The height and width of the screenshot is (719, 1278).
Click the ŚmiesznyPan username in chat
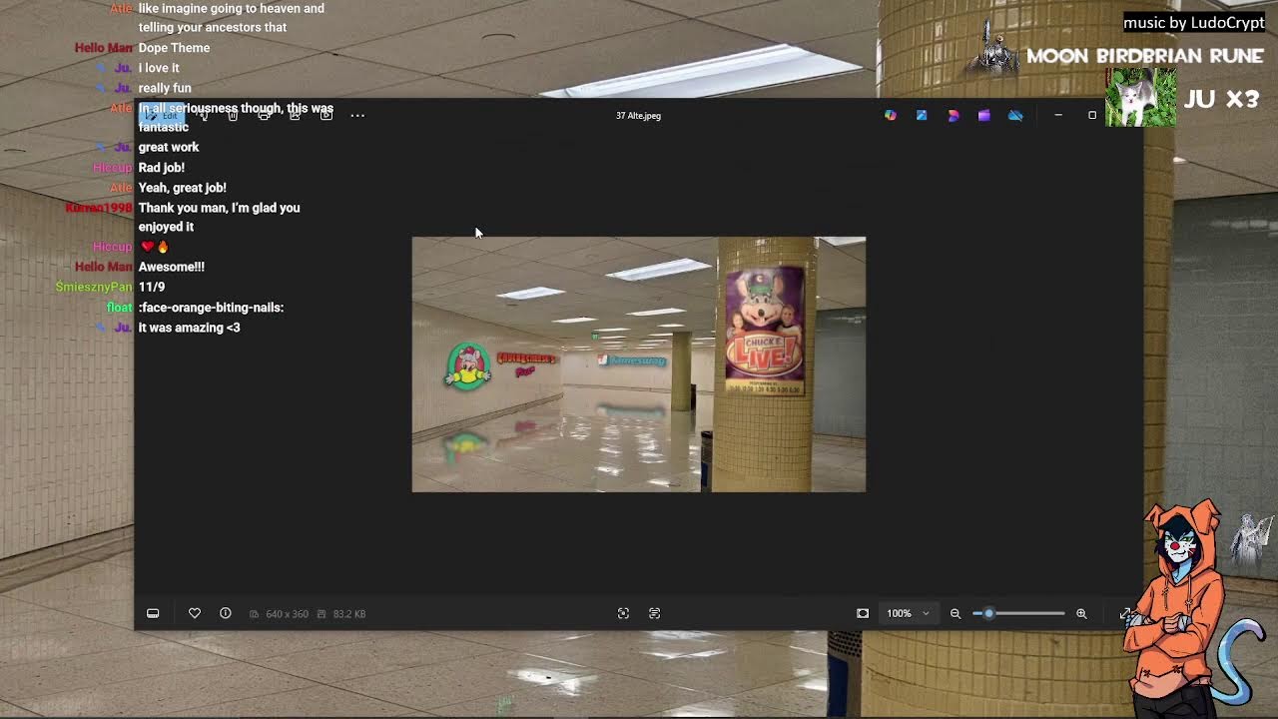[x=94, y=287]
